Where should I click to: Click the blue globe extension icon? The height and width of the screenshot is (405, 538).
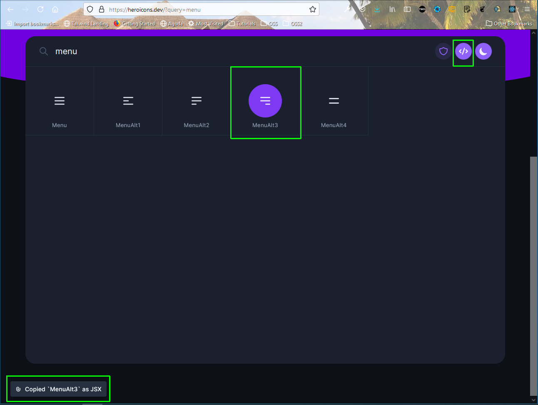point(437,9)
